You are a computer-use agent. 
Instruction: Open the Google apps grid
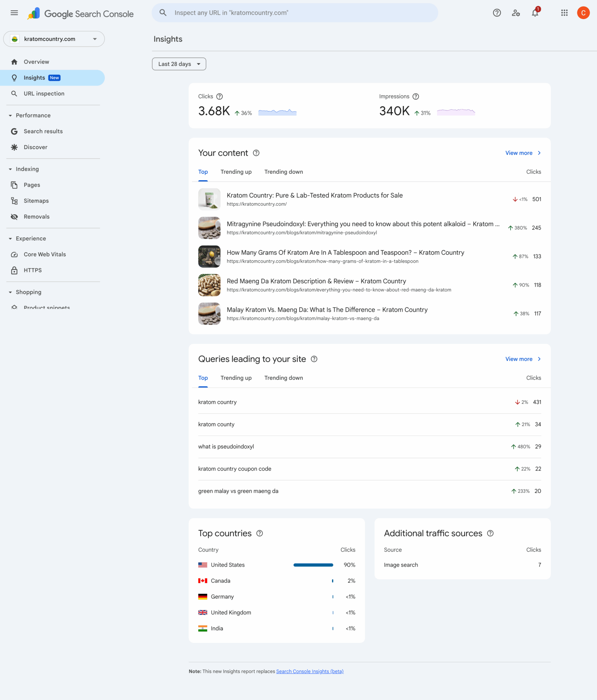click(x=565, y=13)
